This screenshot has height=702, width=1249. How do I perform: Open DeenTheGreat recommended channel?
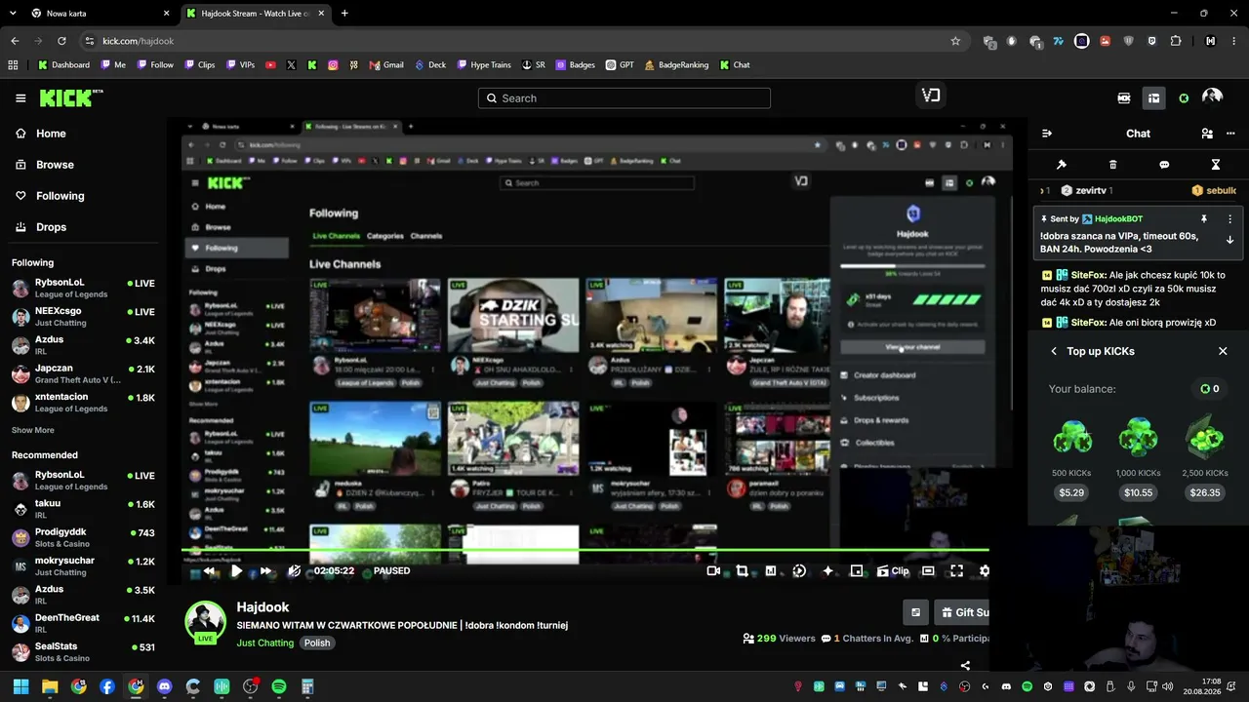(83, 624)
